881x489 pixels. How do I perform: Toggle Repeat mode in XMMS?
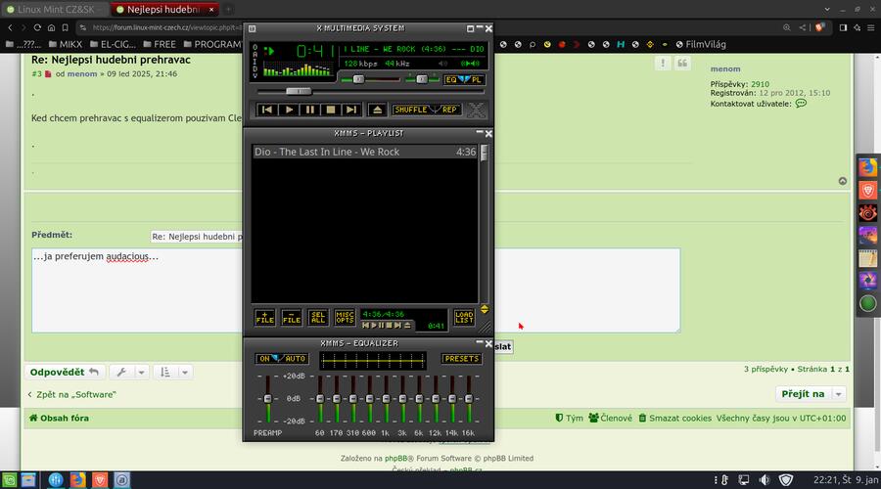(449, 110)
